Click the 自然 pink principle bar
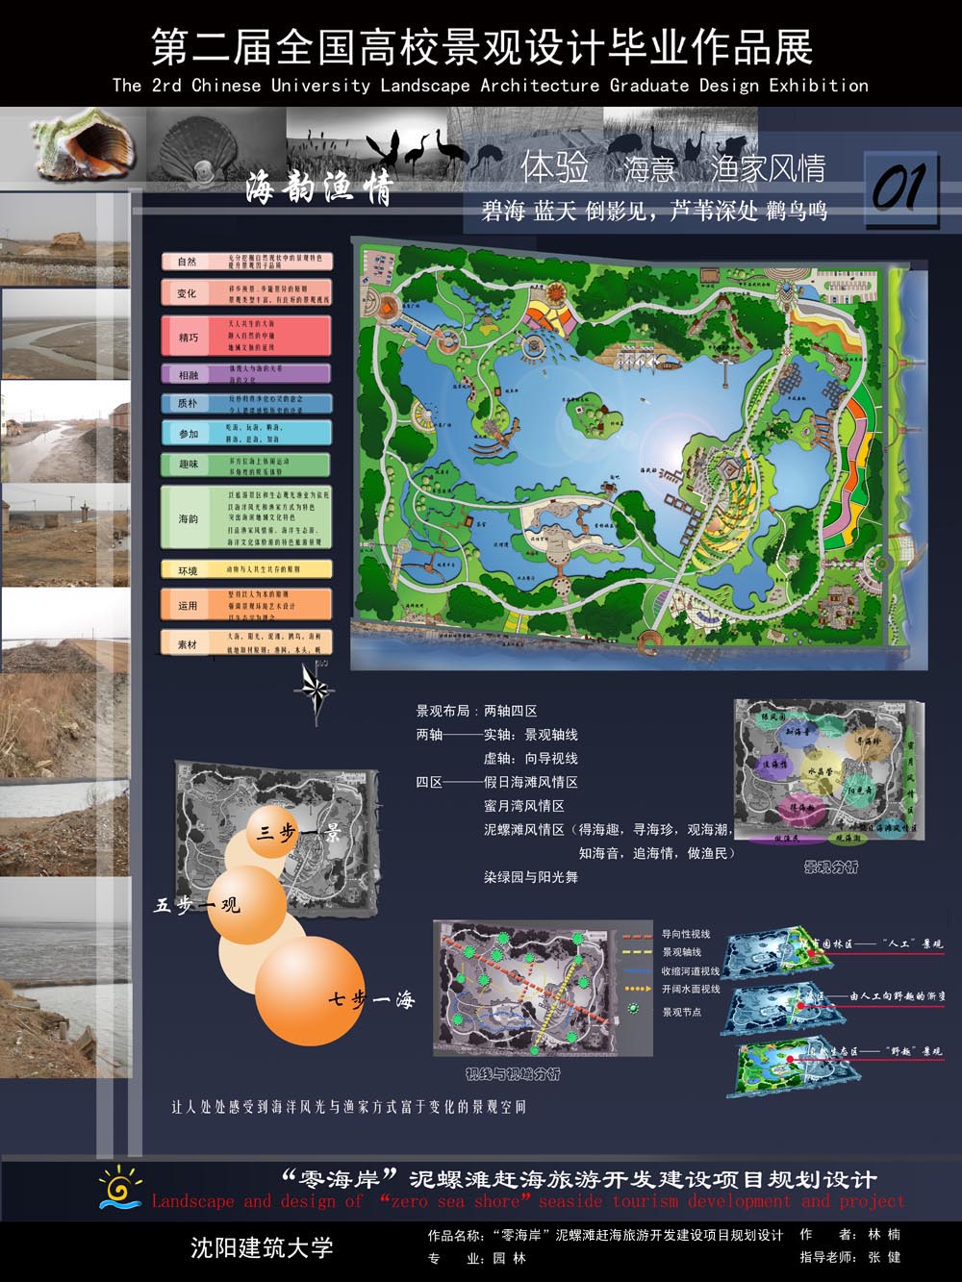962x1282 pixels. 247,261
